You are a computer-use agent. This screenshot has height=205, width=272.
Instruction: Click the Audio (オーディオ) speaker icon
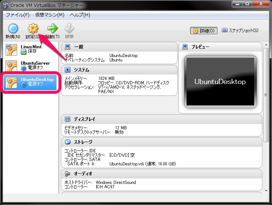[68, 174]
